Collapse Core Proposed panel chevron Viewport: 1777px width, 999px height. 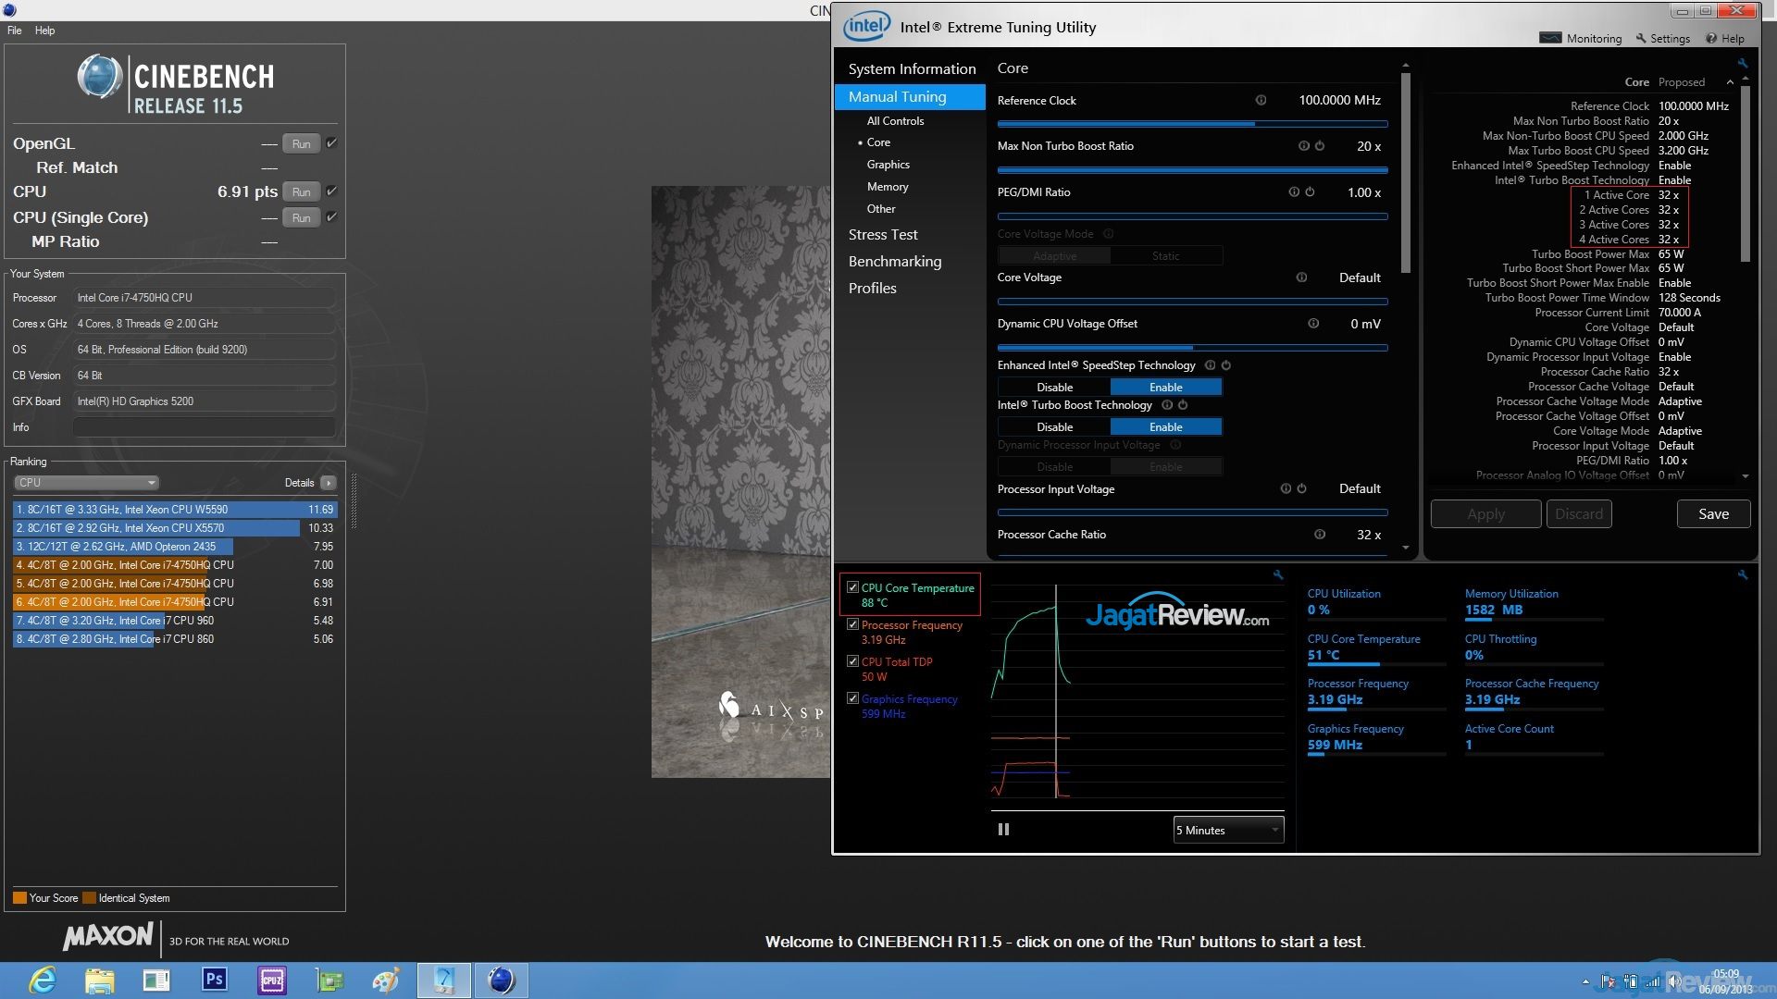pyautogui.click(x=1730, y=82)
